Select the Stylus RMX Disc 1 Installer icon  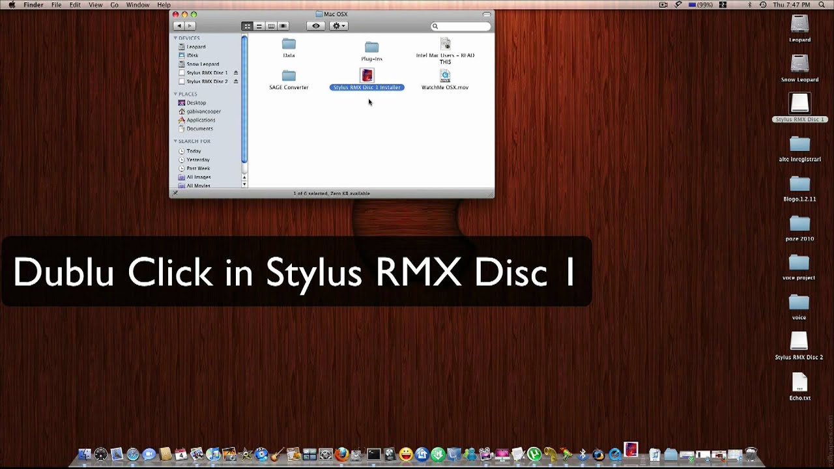point(367,76)
